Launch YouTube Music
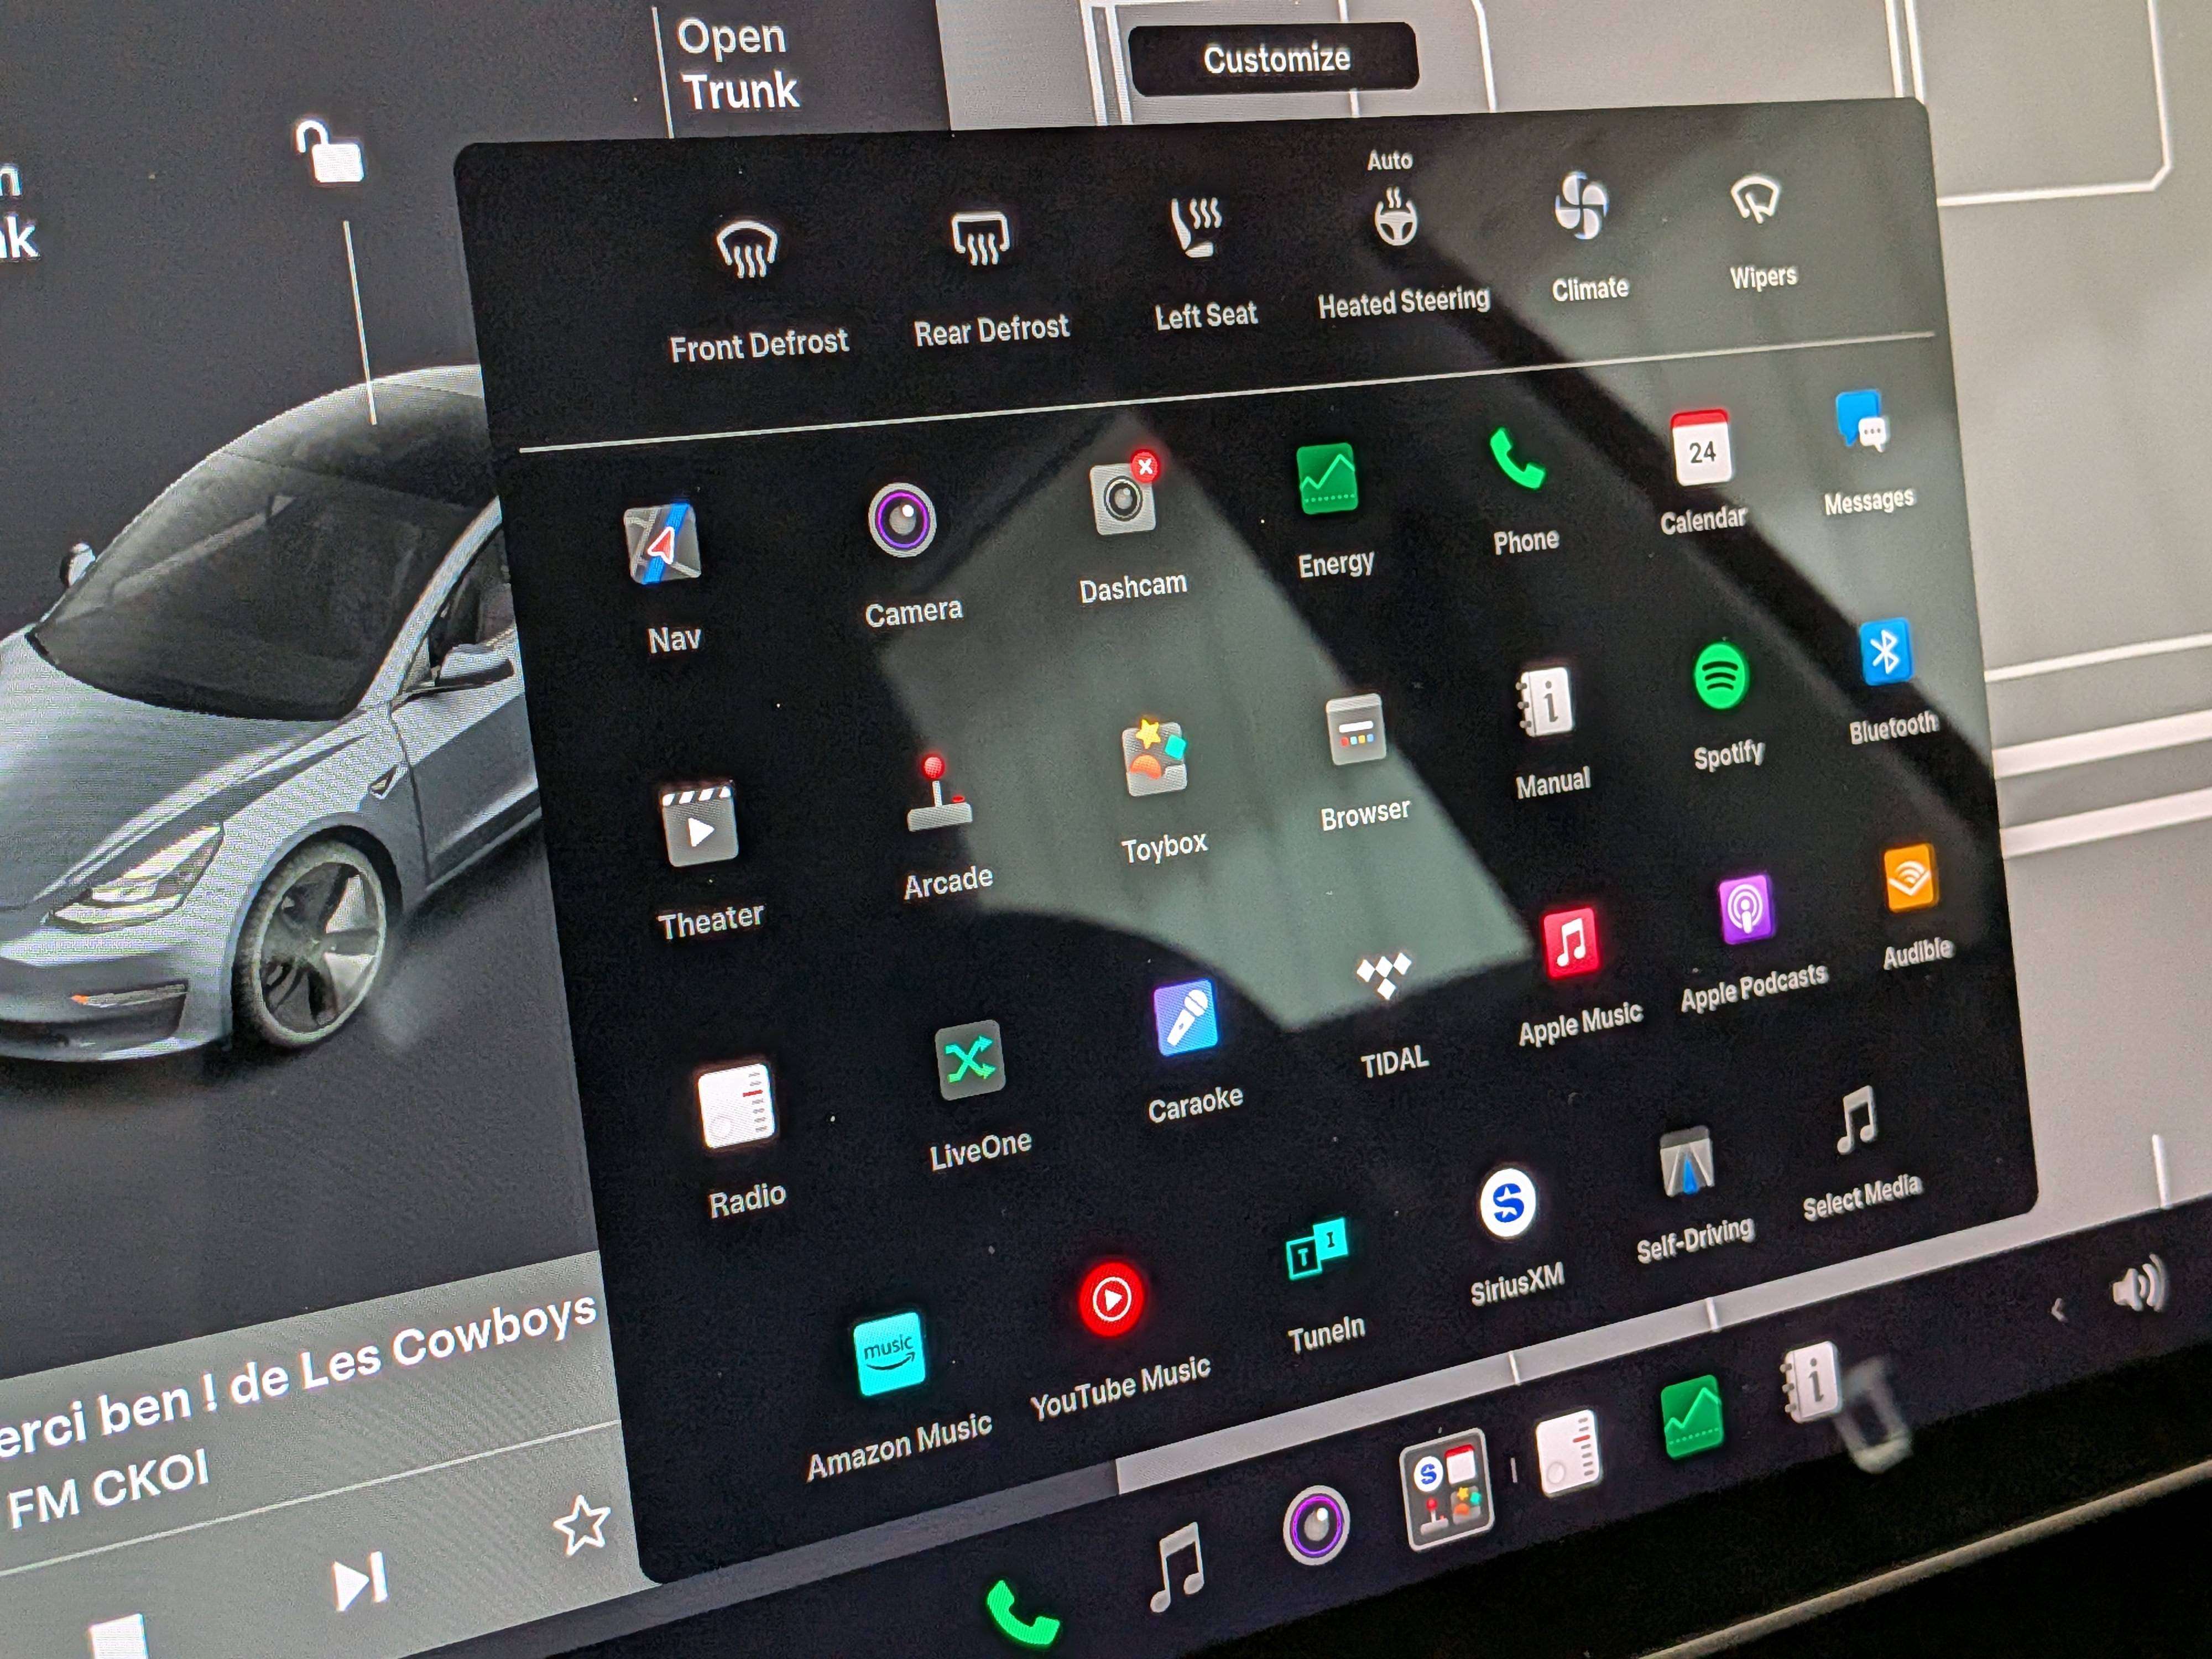 (x=1111, y=1298)
